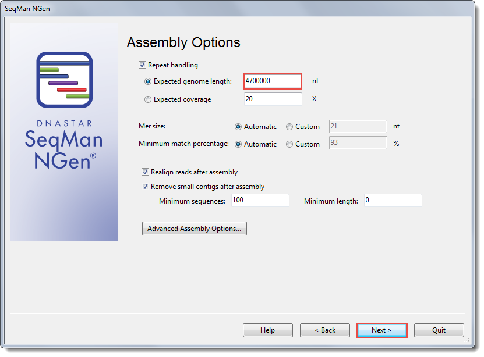Click the Minimum length label

[x=331, y=201]
